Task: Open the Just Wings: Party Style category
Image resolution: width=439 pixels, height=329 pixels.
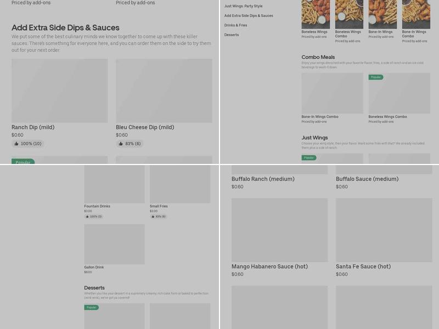Action: pos(243,6)
